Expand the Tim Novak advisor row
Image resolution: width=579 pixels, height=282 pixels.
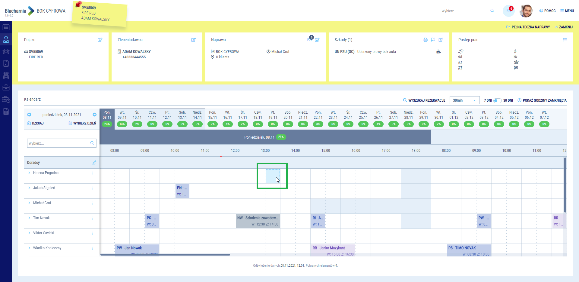pos(29,218)
